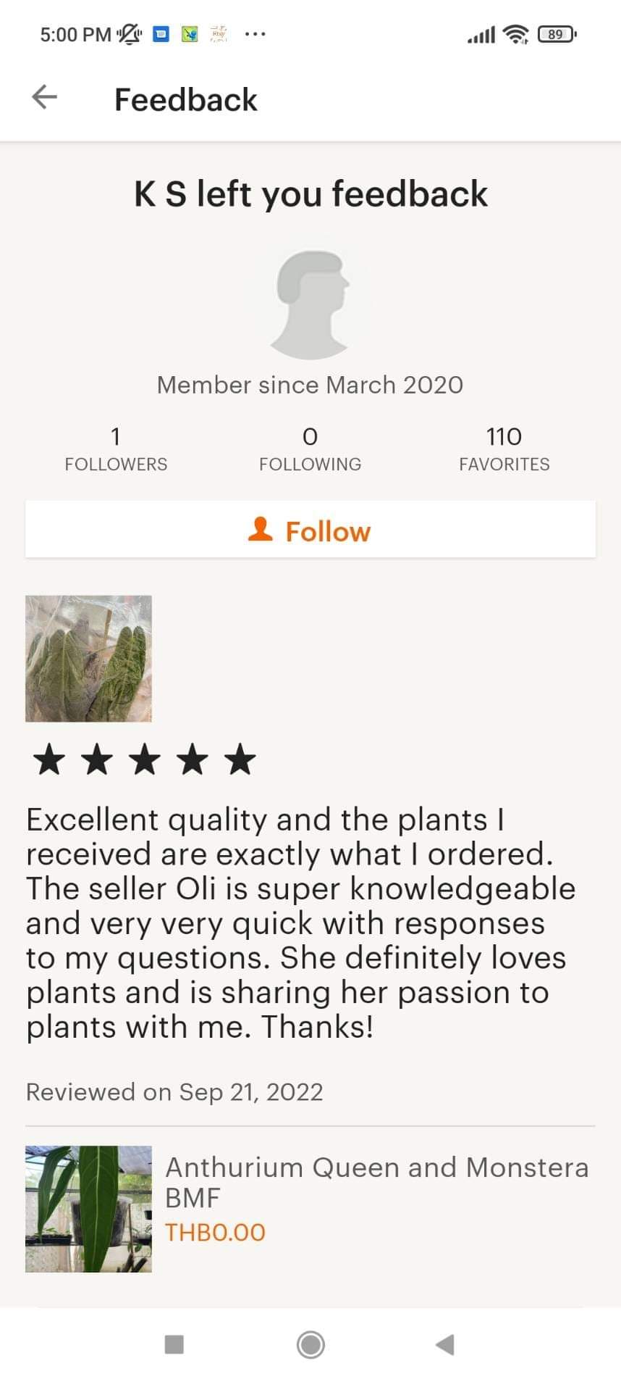Tap the silent mode icon in the status bar
The image size is (621, 1382).
(130, 34)
